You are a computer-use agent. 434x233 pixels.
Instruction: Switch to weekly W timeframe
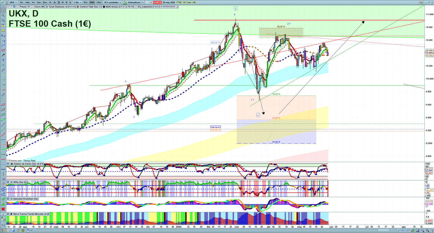coord(62,2)
